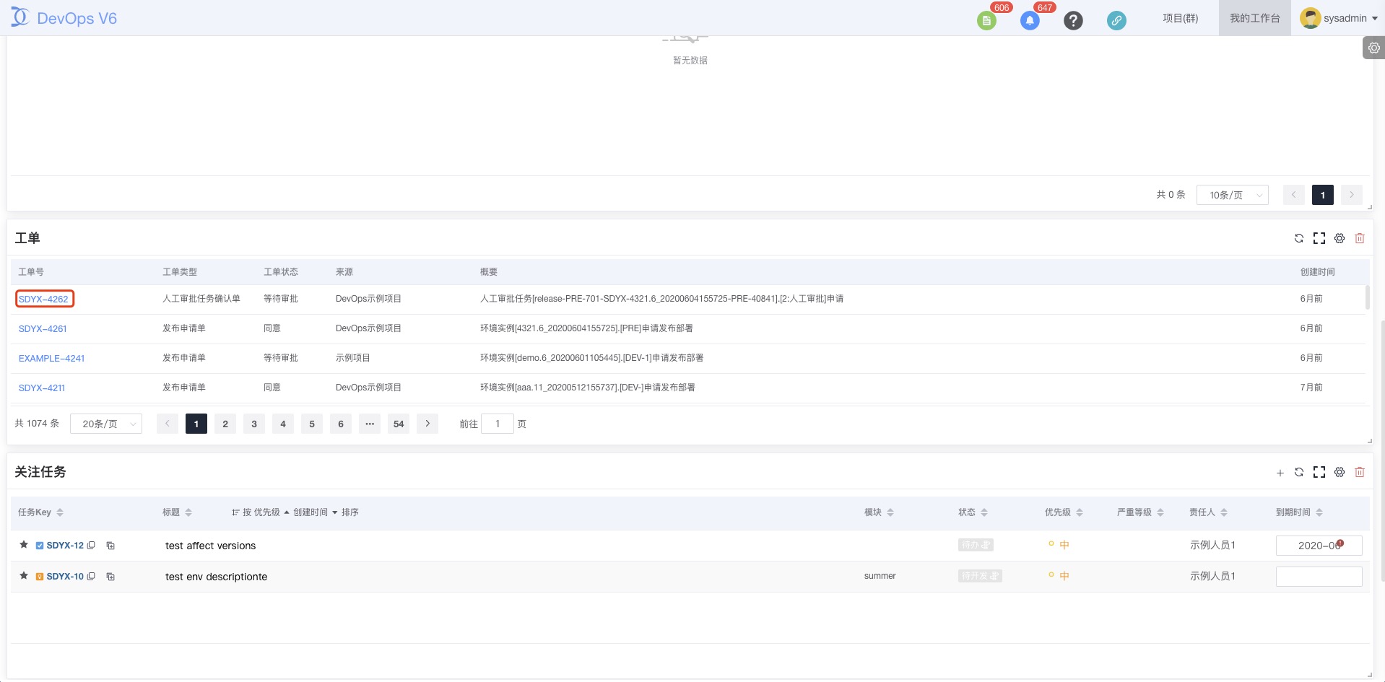Go to 工单 page 5
This screenshot has width=1385, height=682.
pyautogui.click(x=312, y=424)
